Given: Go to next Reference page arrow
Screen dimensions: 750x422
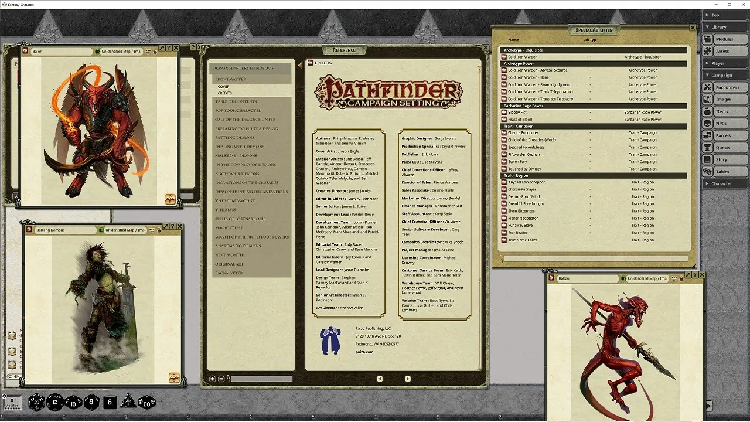Looking at the screenshot, I should pos(408,379).
